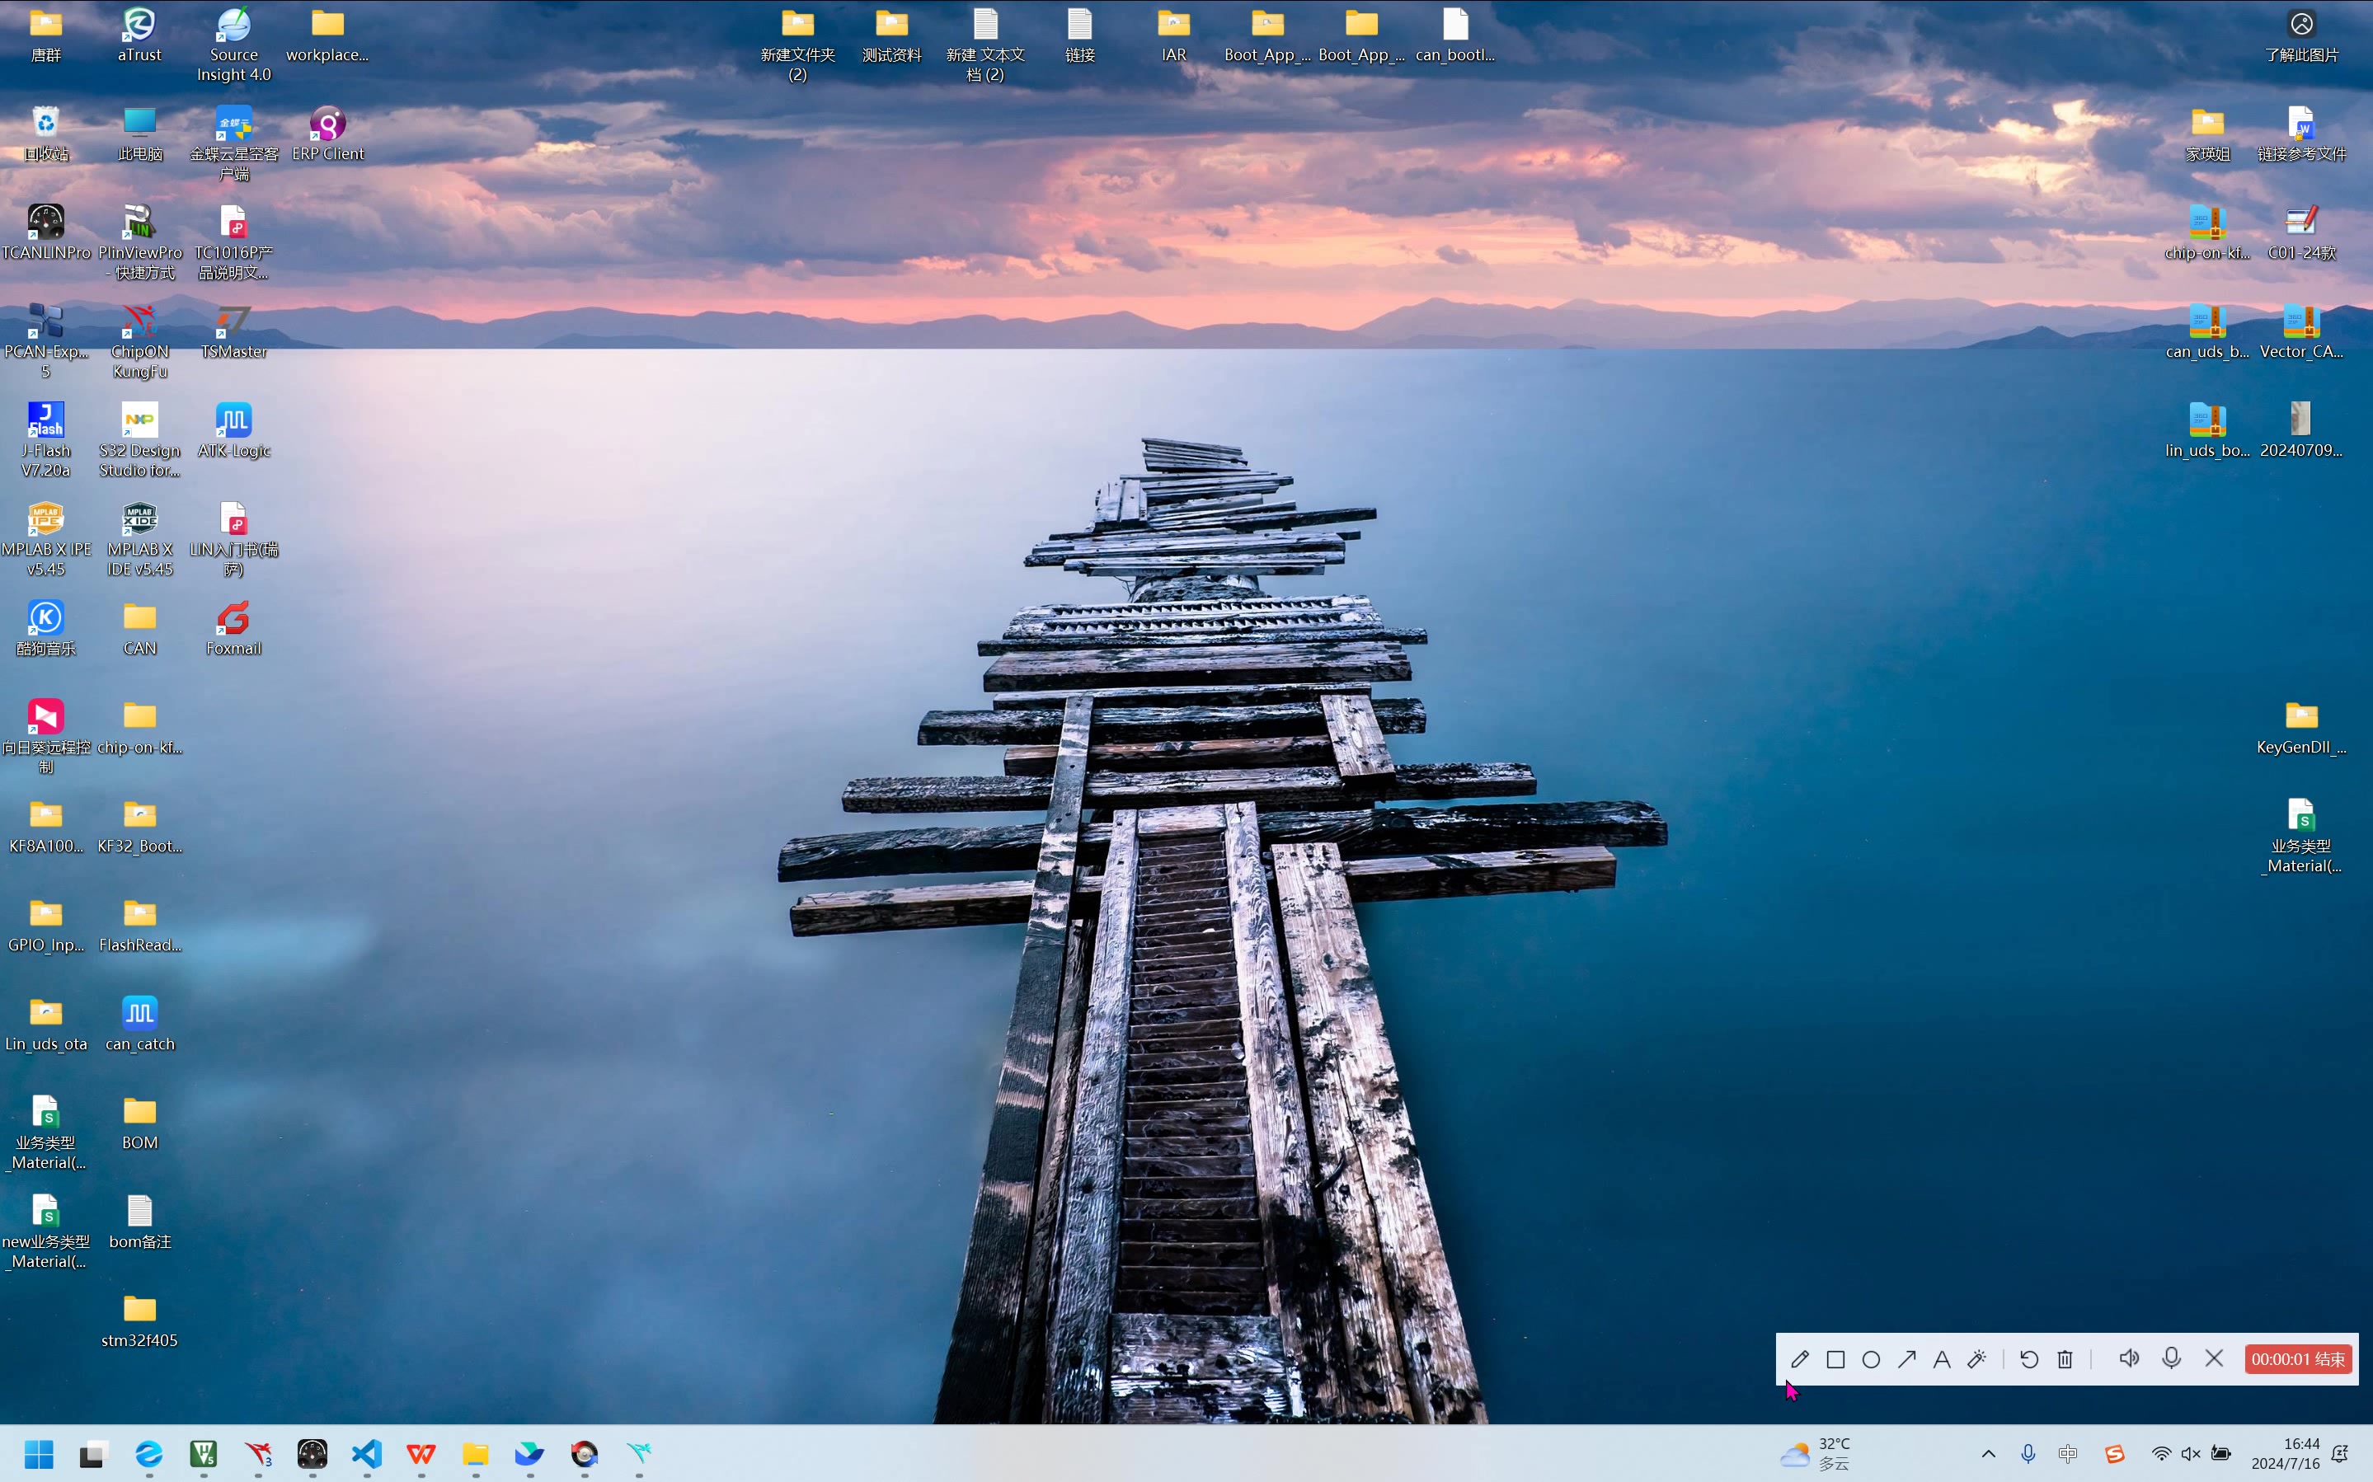Viewport: 2373px width, 1482px height.
Task: Select the ellipse annotation tool
Action: coord(1870,1359)
